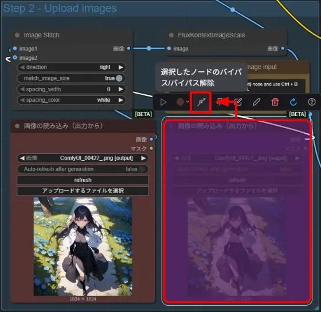Image resolution: width=321 pixels, height=312 pixels.
Task: Click the refresh button in left loader
Action: coord(83,180)
